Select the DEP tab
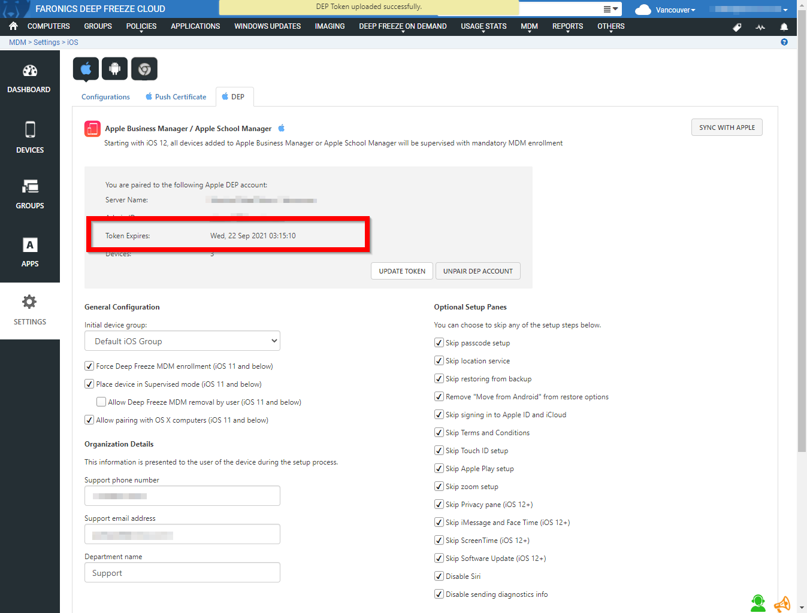This screenshot has width=807, height=613. tap(234, 97)
